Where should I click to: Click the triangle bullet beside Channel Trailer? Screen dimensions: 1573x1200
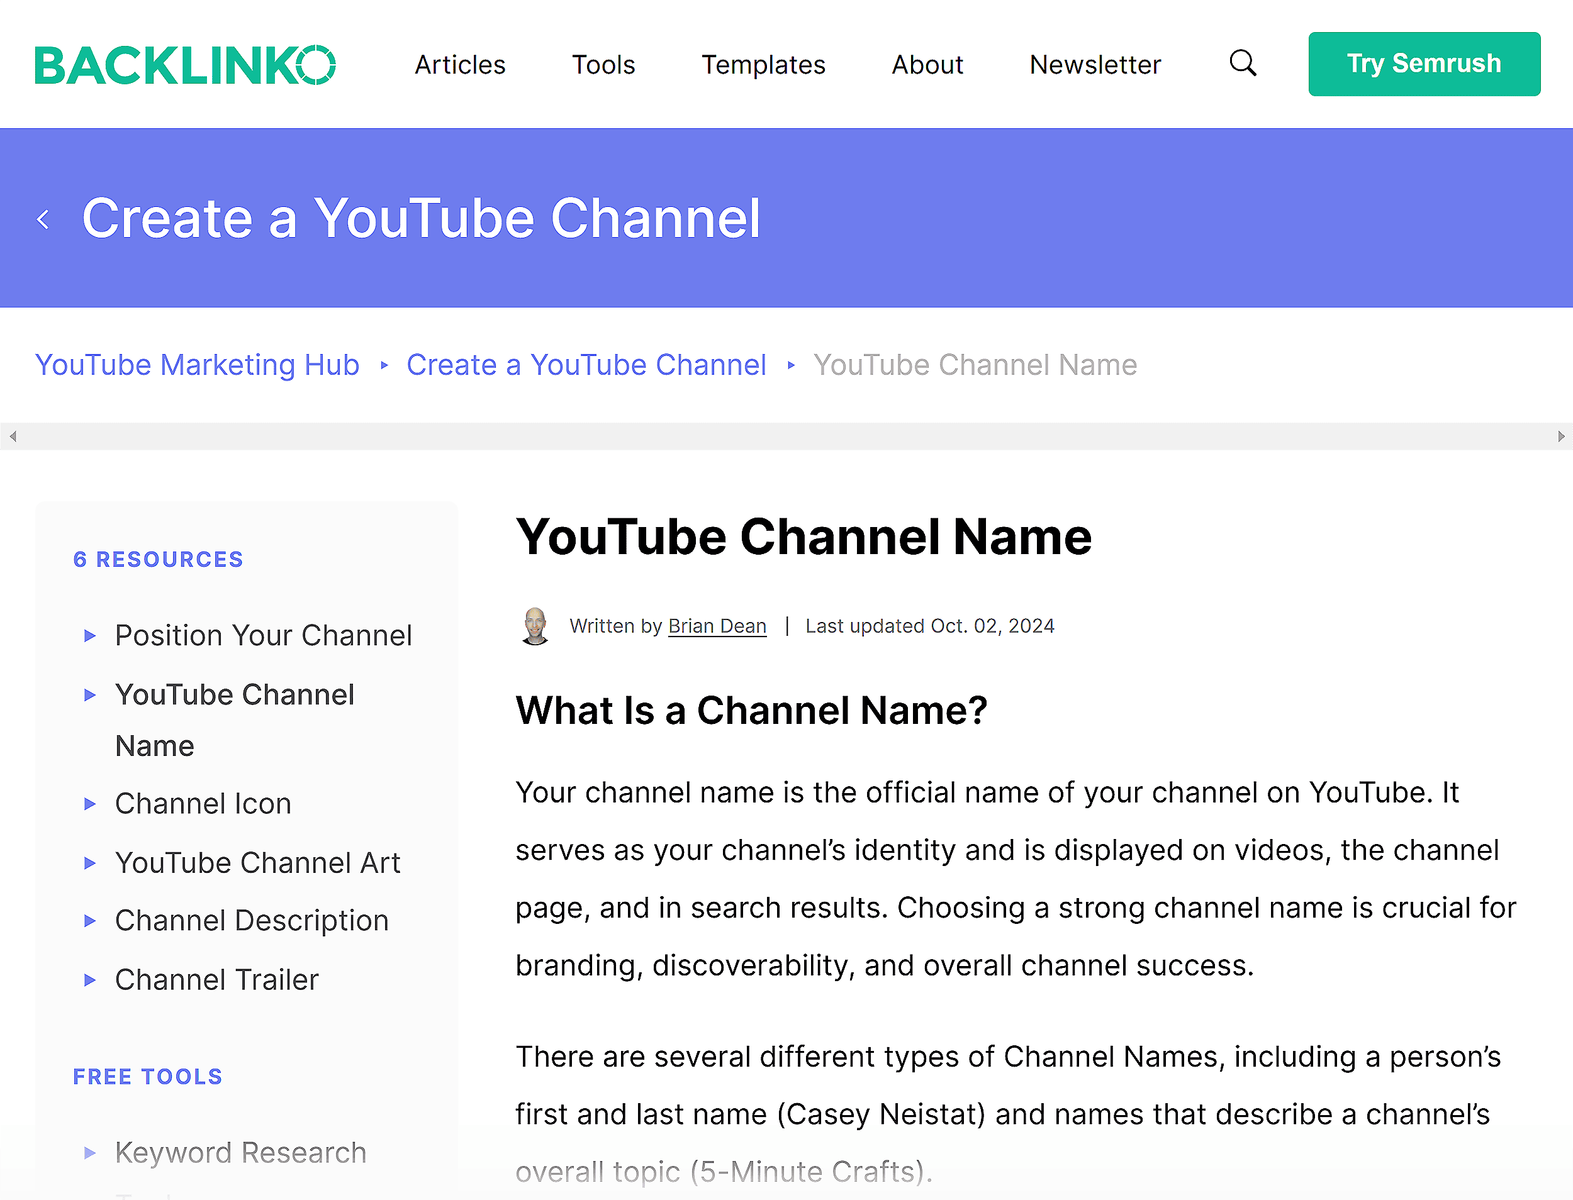pyautogui.click(x=89, y=981)
